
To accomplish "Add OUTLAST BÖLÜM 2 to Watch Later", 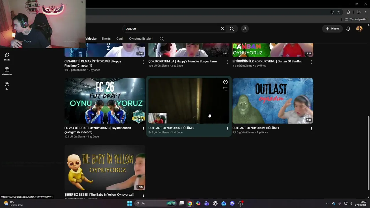I will coord(225,82).
